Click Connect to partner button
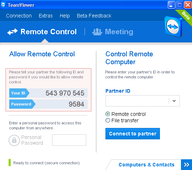 (x=133, y=134)
